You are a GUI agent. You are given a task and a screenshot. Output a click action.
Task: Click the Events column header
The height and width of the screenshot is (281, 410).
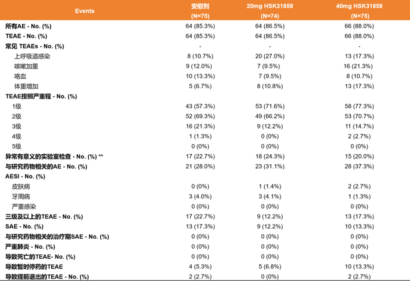84,11
